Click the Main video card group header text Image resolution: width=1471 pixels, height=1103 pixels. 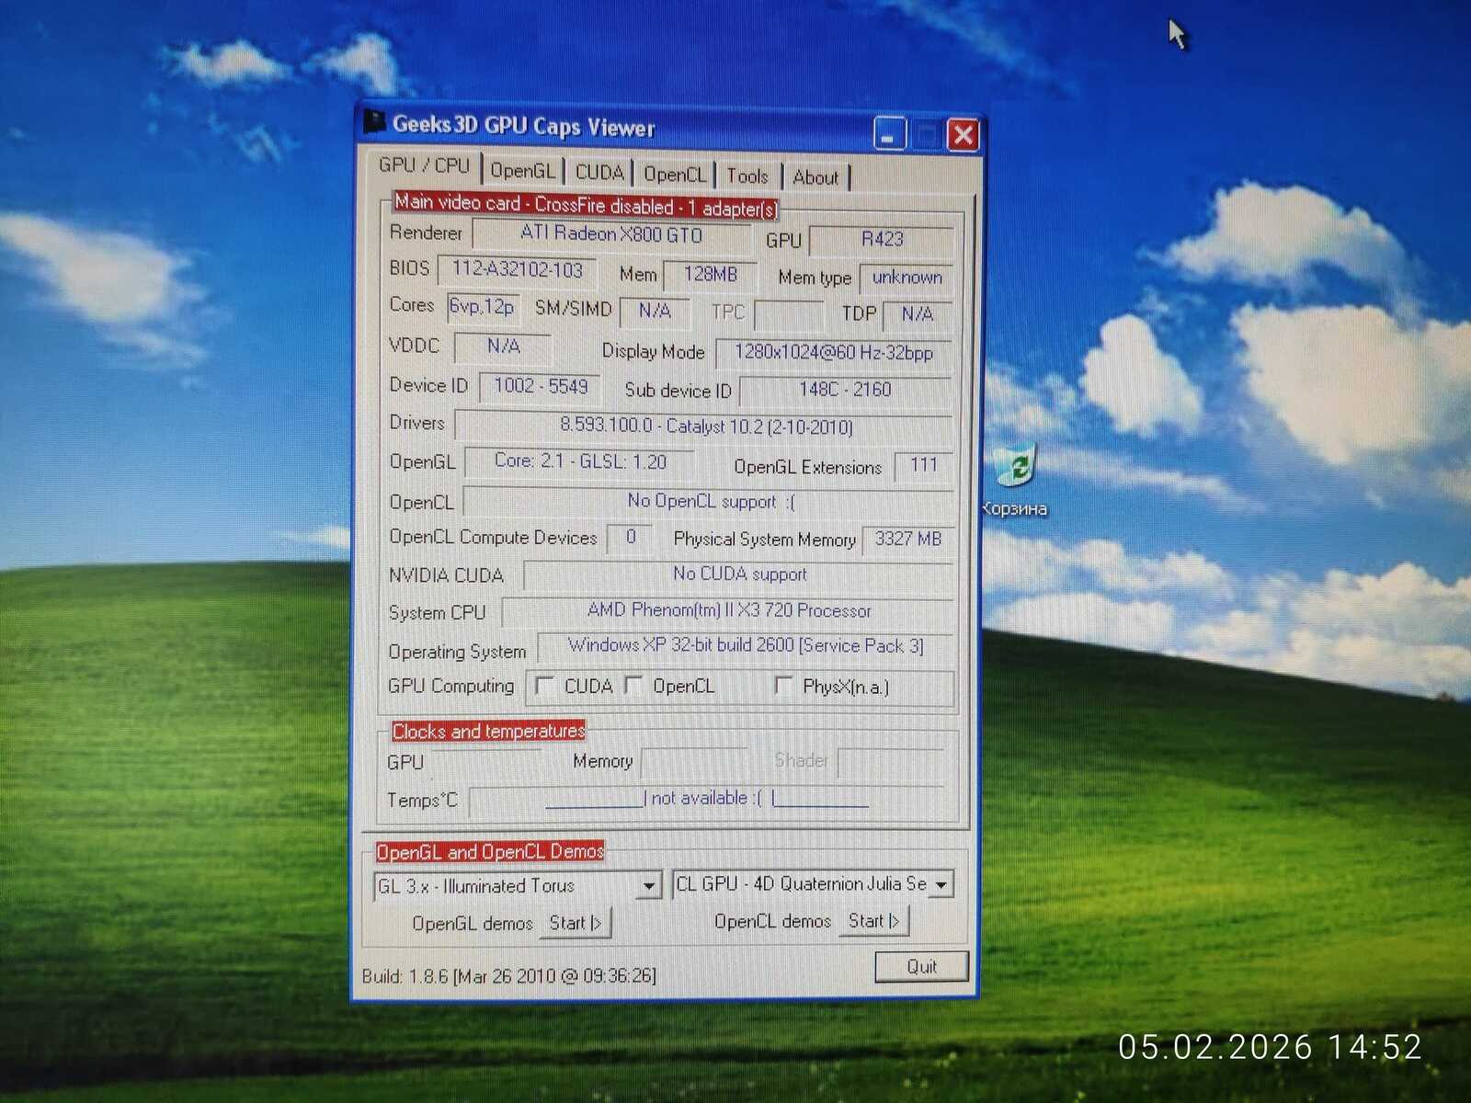[x=586, y=205]
